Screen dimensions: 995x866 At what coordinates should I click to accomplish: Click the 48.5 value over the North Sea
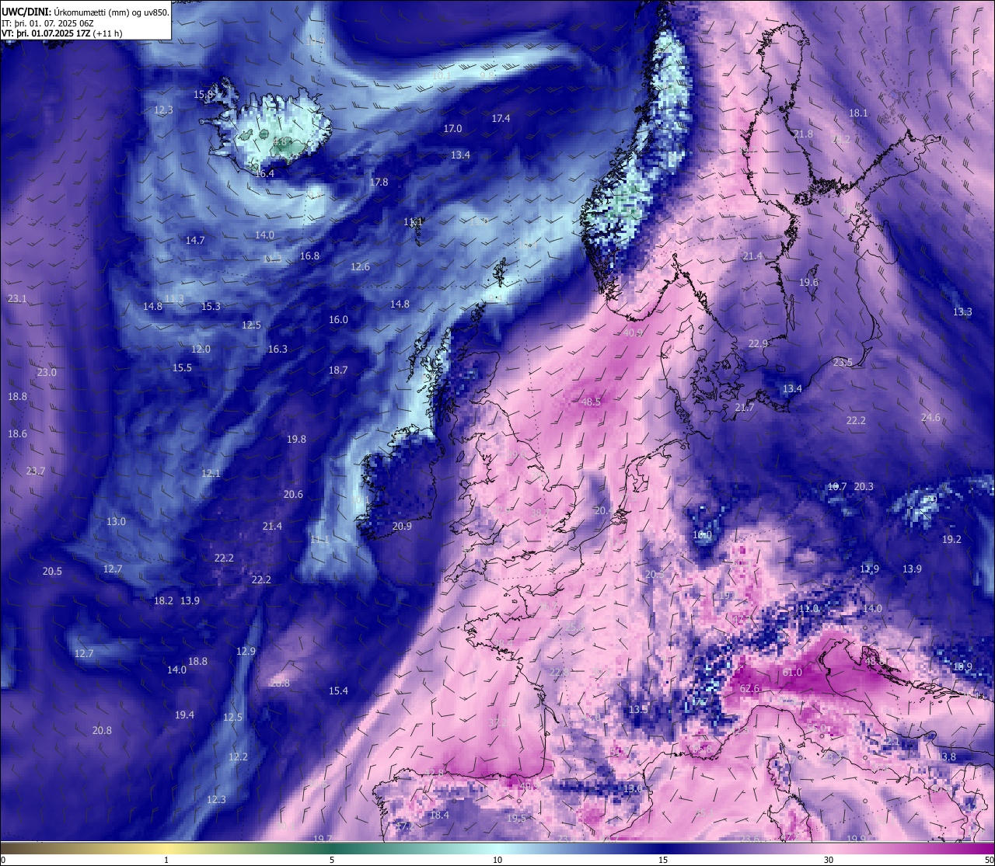pos(591,402)
